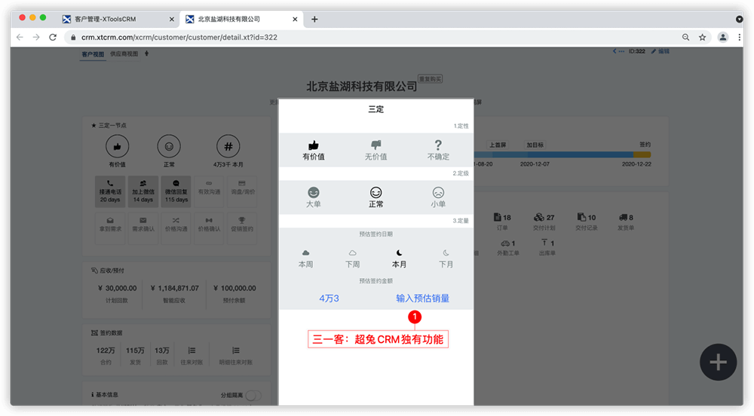Click the 微信回复 115 days node
Image resolution: width=754 pixels, height=416 pixels.
click(176, 191)
